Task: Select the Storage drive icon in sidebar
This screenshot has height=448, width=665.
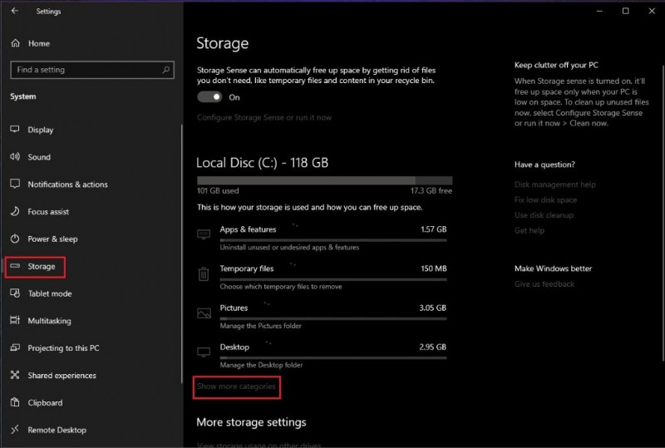Action: (15, 266)
